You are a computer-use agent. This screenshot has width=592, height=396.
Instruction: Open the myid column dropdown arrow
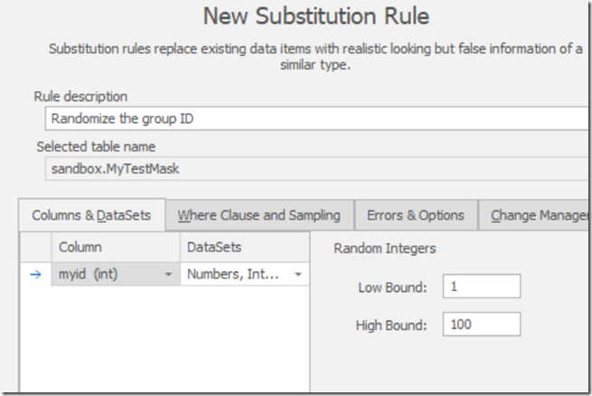[169, 275]
